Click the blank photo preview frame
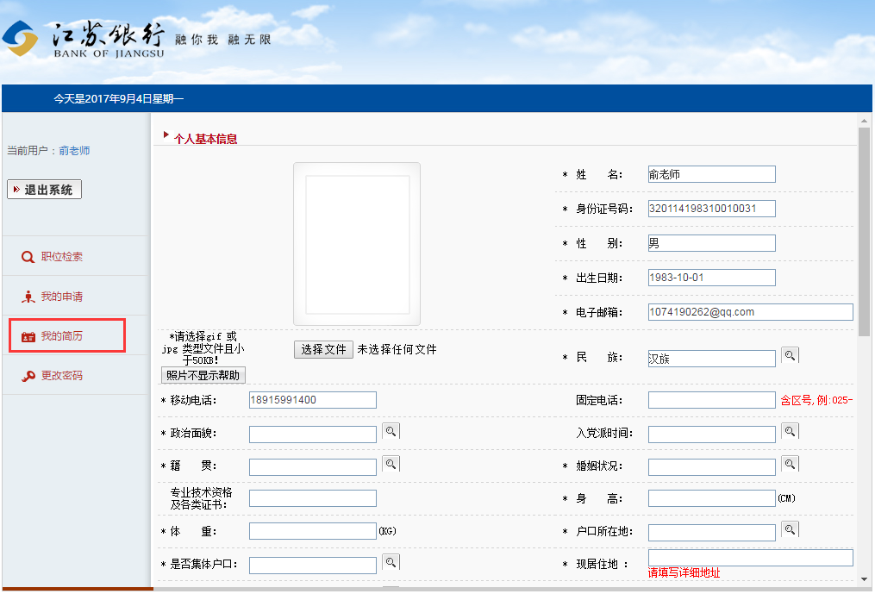The image size is (875, 594). tap(357, 244)
